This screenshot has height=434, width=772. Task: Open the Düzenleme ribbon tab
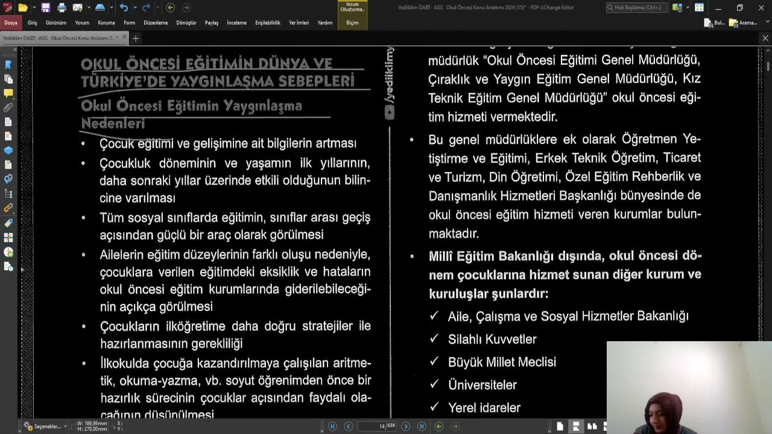[156, 22]
